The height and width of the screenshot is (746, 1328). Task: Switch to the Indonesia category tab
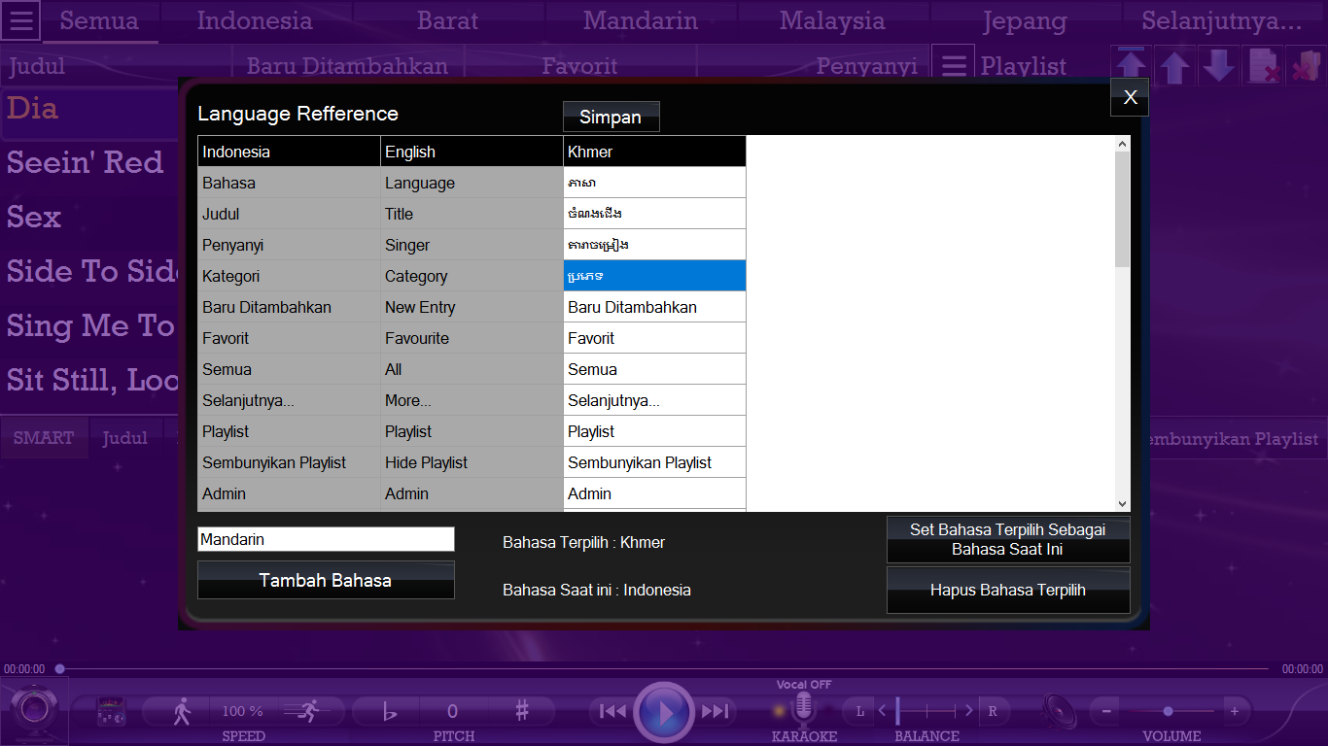(255, 20)
